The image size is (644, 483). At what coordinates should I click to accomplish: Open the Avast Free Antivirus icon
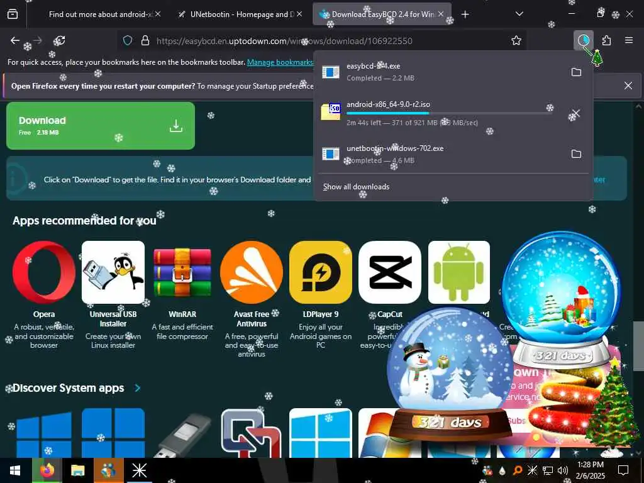pos(252,272)
